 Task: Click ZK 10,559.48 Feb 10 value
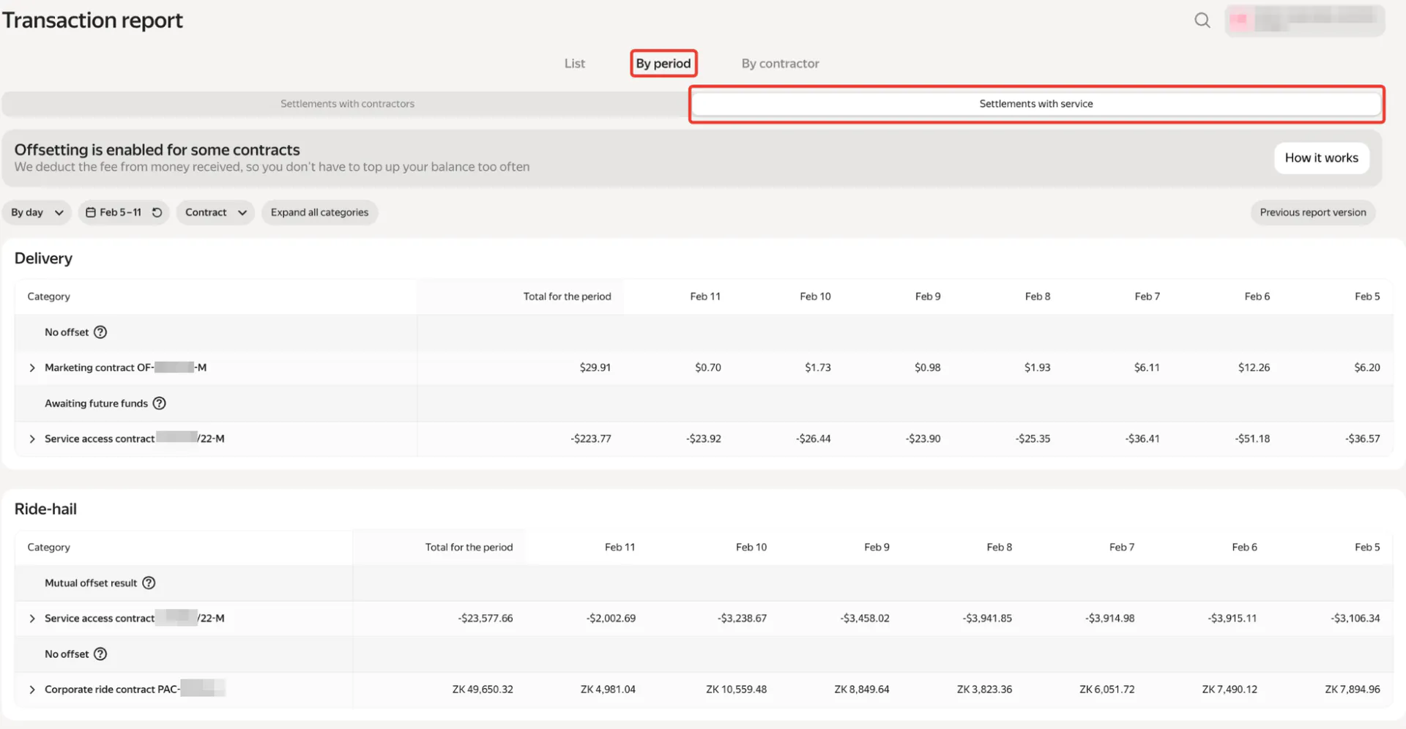coord(736,689)
